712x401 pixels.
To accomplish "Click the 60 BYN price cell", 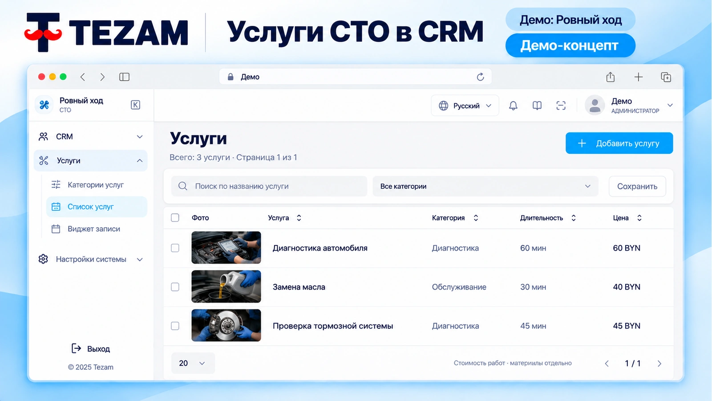I will coord(627,248).
